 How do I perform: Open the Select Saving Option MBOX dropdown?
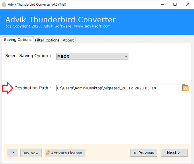click(x=92, y=56)
